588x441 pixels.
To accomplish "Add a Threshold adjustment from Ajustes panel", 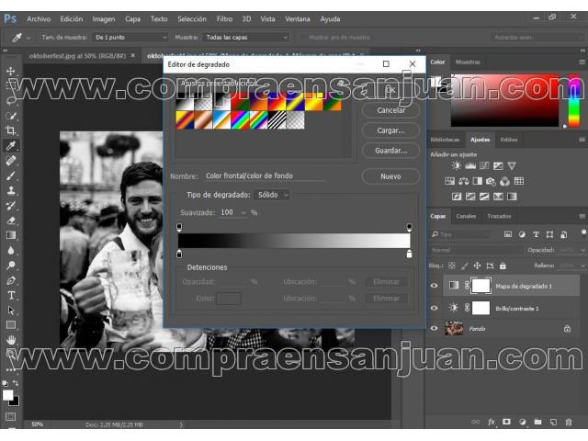I will (484, 197).
